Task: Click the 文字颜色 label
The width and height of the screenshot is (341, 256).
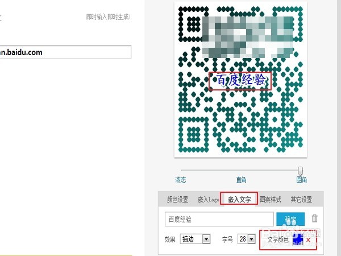Action: pos(278,240)
